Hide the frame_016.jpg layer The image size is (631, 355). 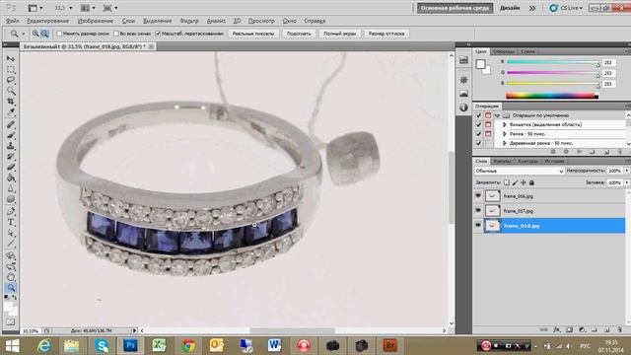coord(478,196)
